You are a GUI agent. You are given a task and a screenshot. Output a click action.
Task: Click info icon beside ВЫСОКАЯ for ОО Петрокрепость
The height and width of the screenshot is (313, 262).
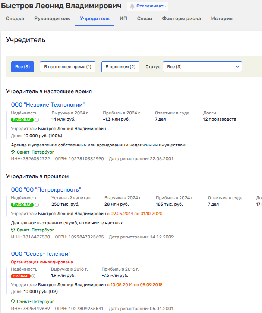37,205
